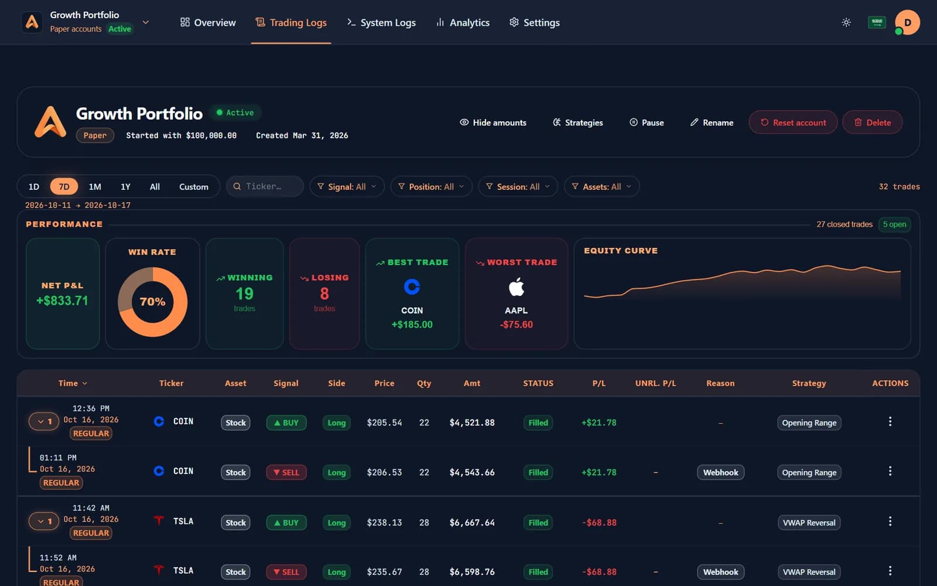
Task: Open the Strategies button
Action: [x=577, y=122]
